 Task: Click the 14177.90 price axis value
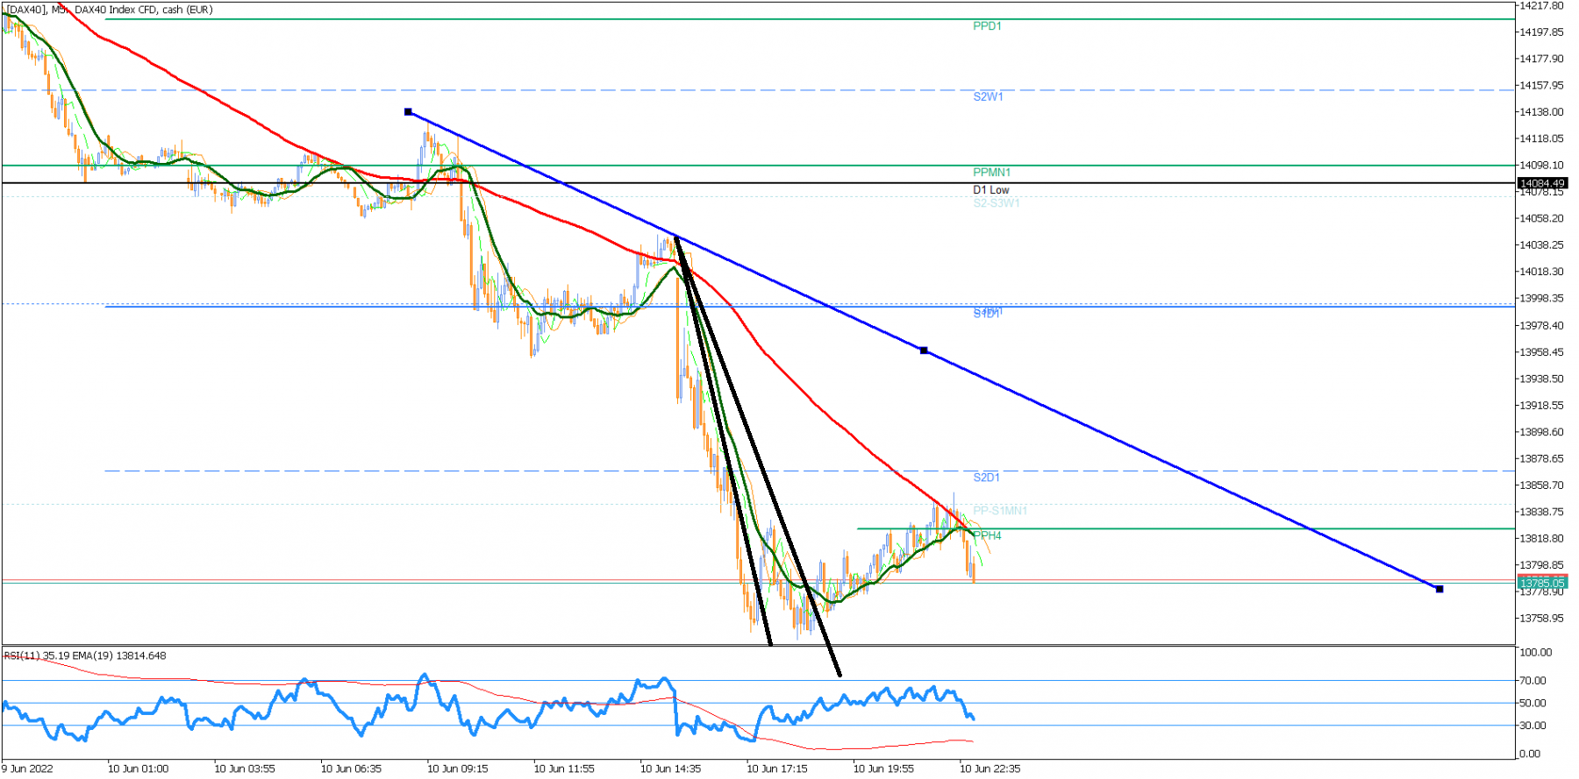click(x=1541, y=59)
